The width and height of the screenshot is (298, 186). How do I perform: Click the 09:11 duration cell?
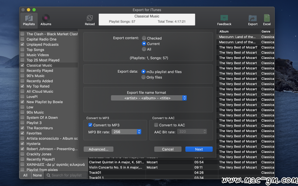[x=199, y=167]
